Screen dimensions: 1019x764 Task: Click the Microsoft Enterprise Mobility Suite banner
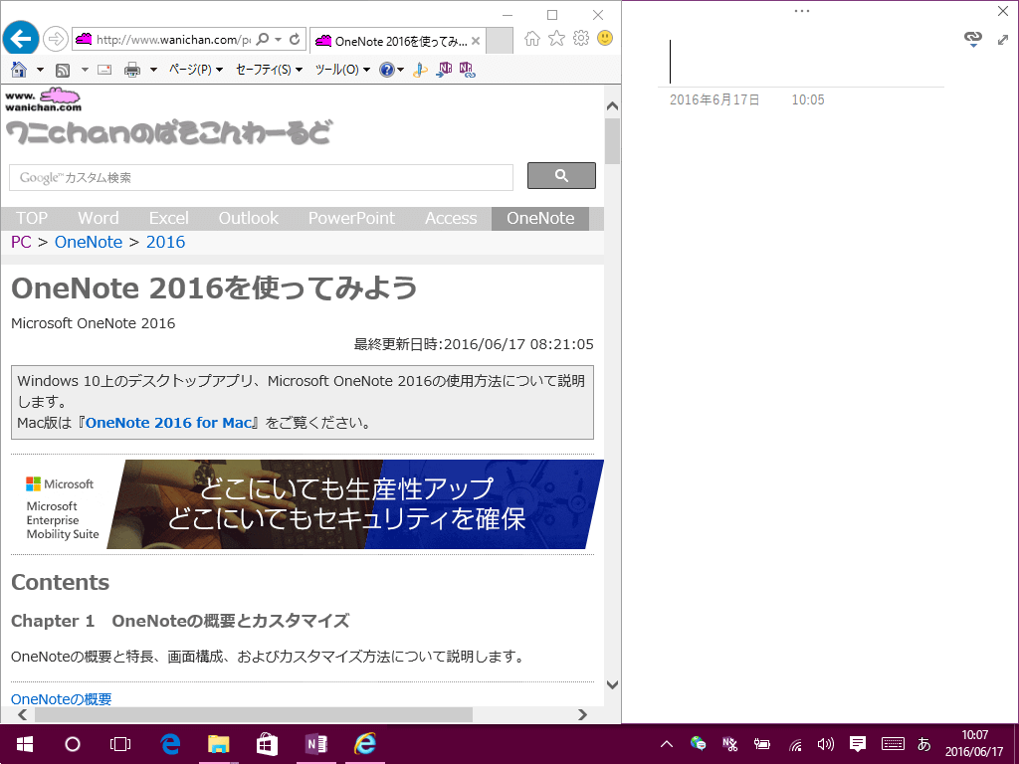(307, 504)
